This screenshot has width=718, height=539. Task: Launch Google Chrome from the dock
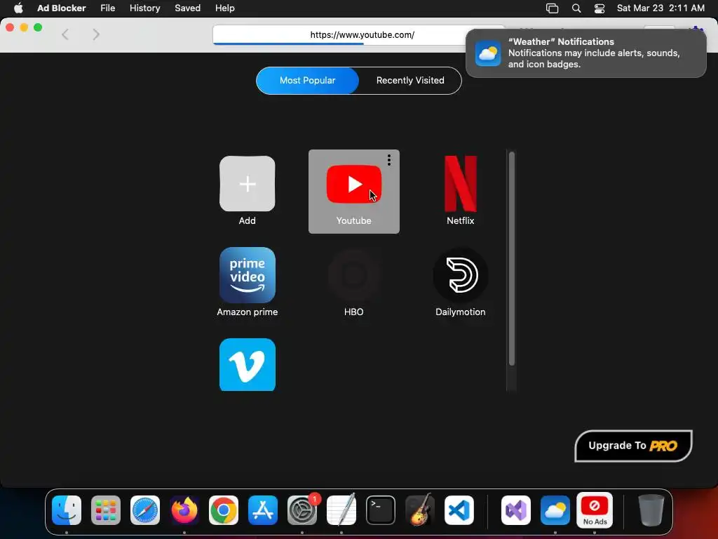(224, 510)
